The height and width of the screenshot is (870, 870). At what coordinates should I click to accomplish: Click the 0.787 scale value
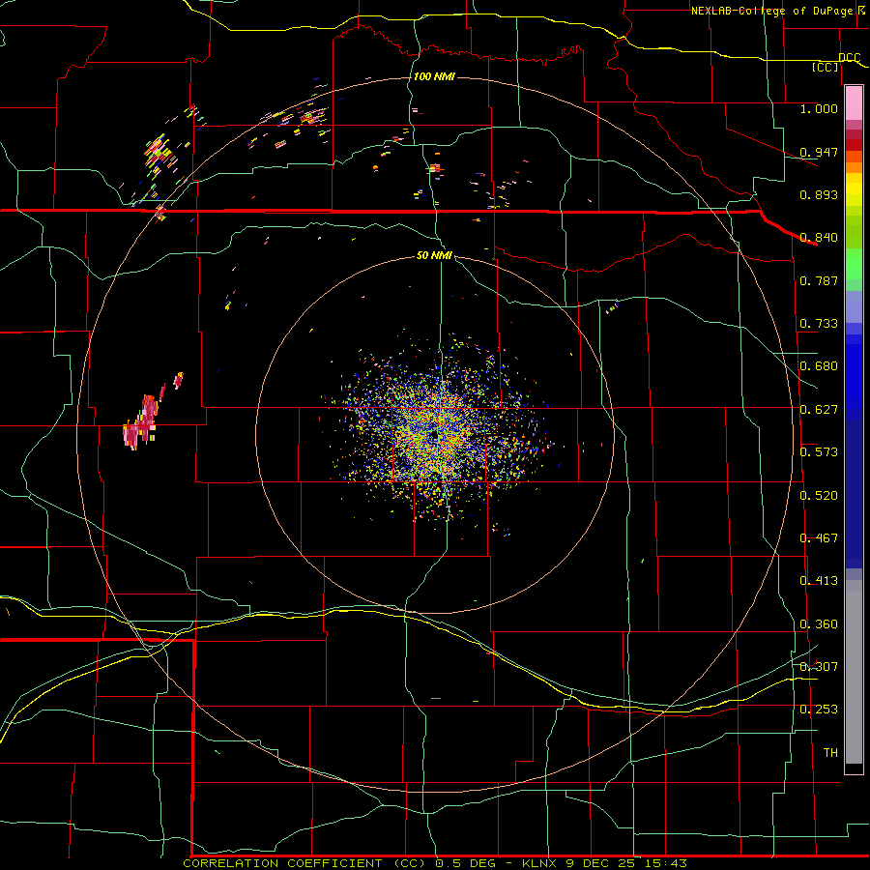pyautogui.click(x=819, y=280)
